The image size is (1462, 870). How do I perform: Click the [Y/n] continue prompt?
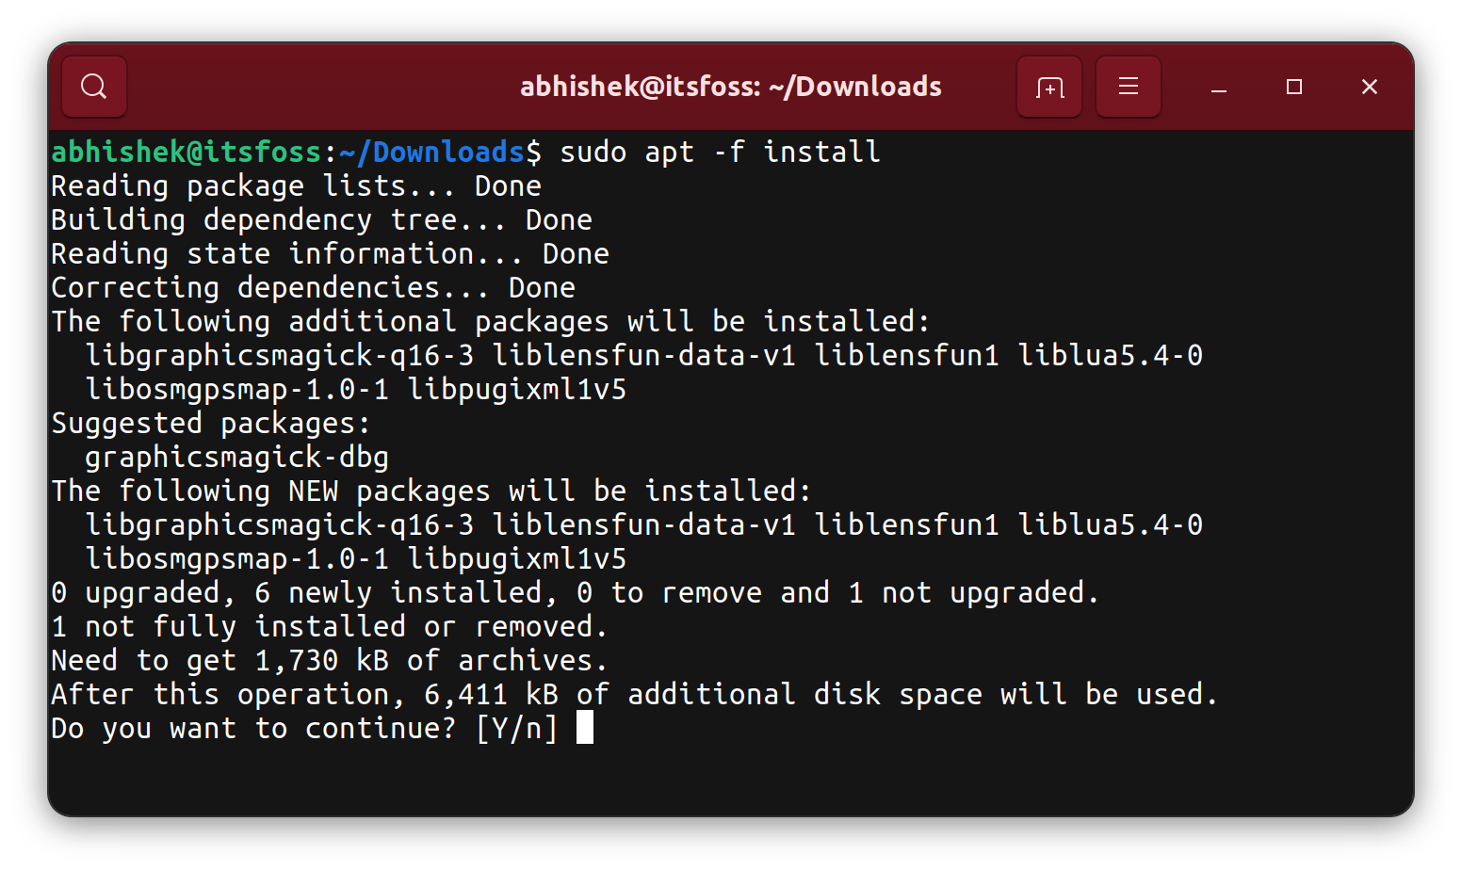pyautogui.click(x=520, y=728)
